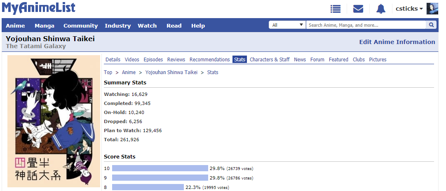Open notifications bell icon
Screen dimensions: 446x191
pos(380,9)
